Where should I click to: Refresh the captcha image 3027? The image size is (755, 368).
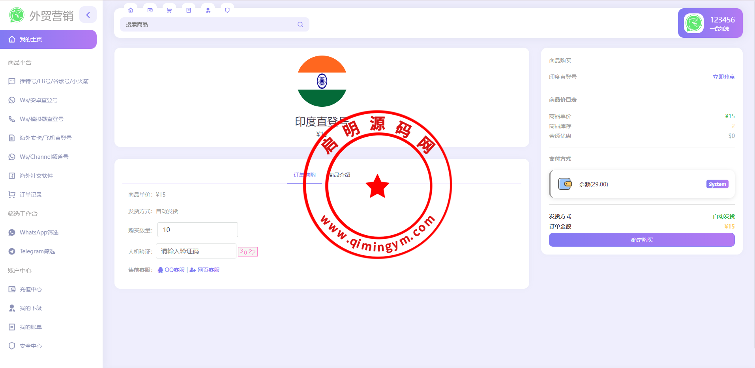point(248,251)
